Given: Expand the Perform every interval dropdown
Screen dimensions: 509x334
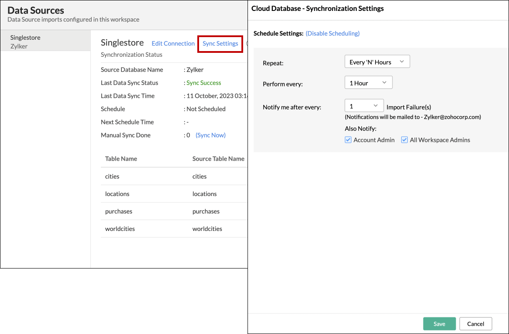Looking at the screenshot, I should click(x=368, y=82).
